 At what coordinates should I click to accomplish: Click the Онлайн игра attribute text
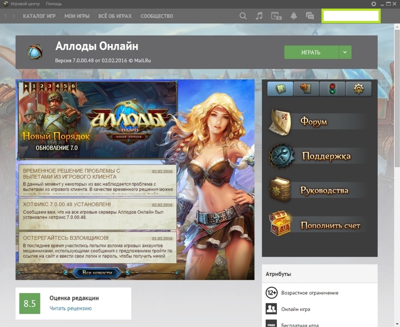click(x=296, y=309)
